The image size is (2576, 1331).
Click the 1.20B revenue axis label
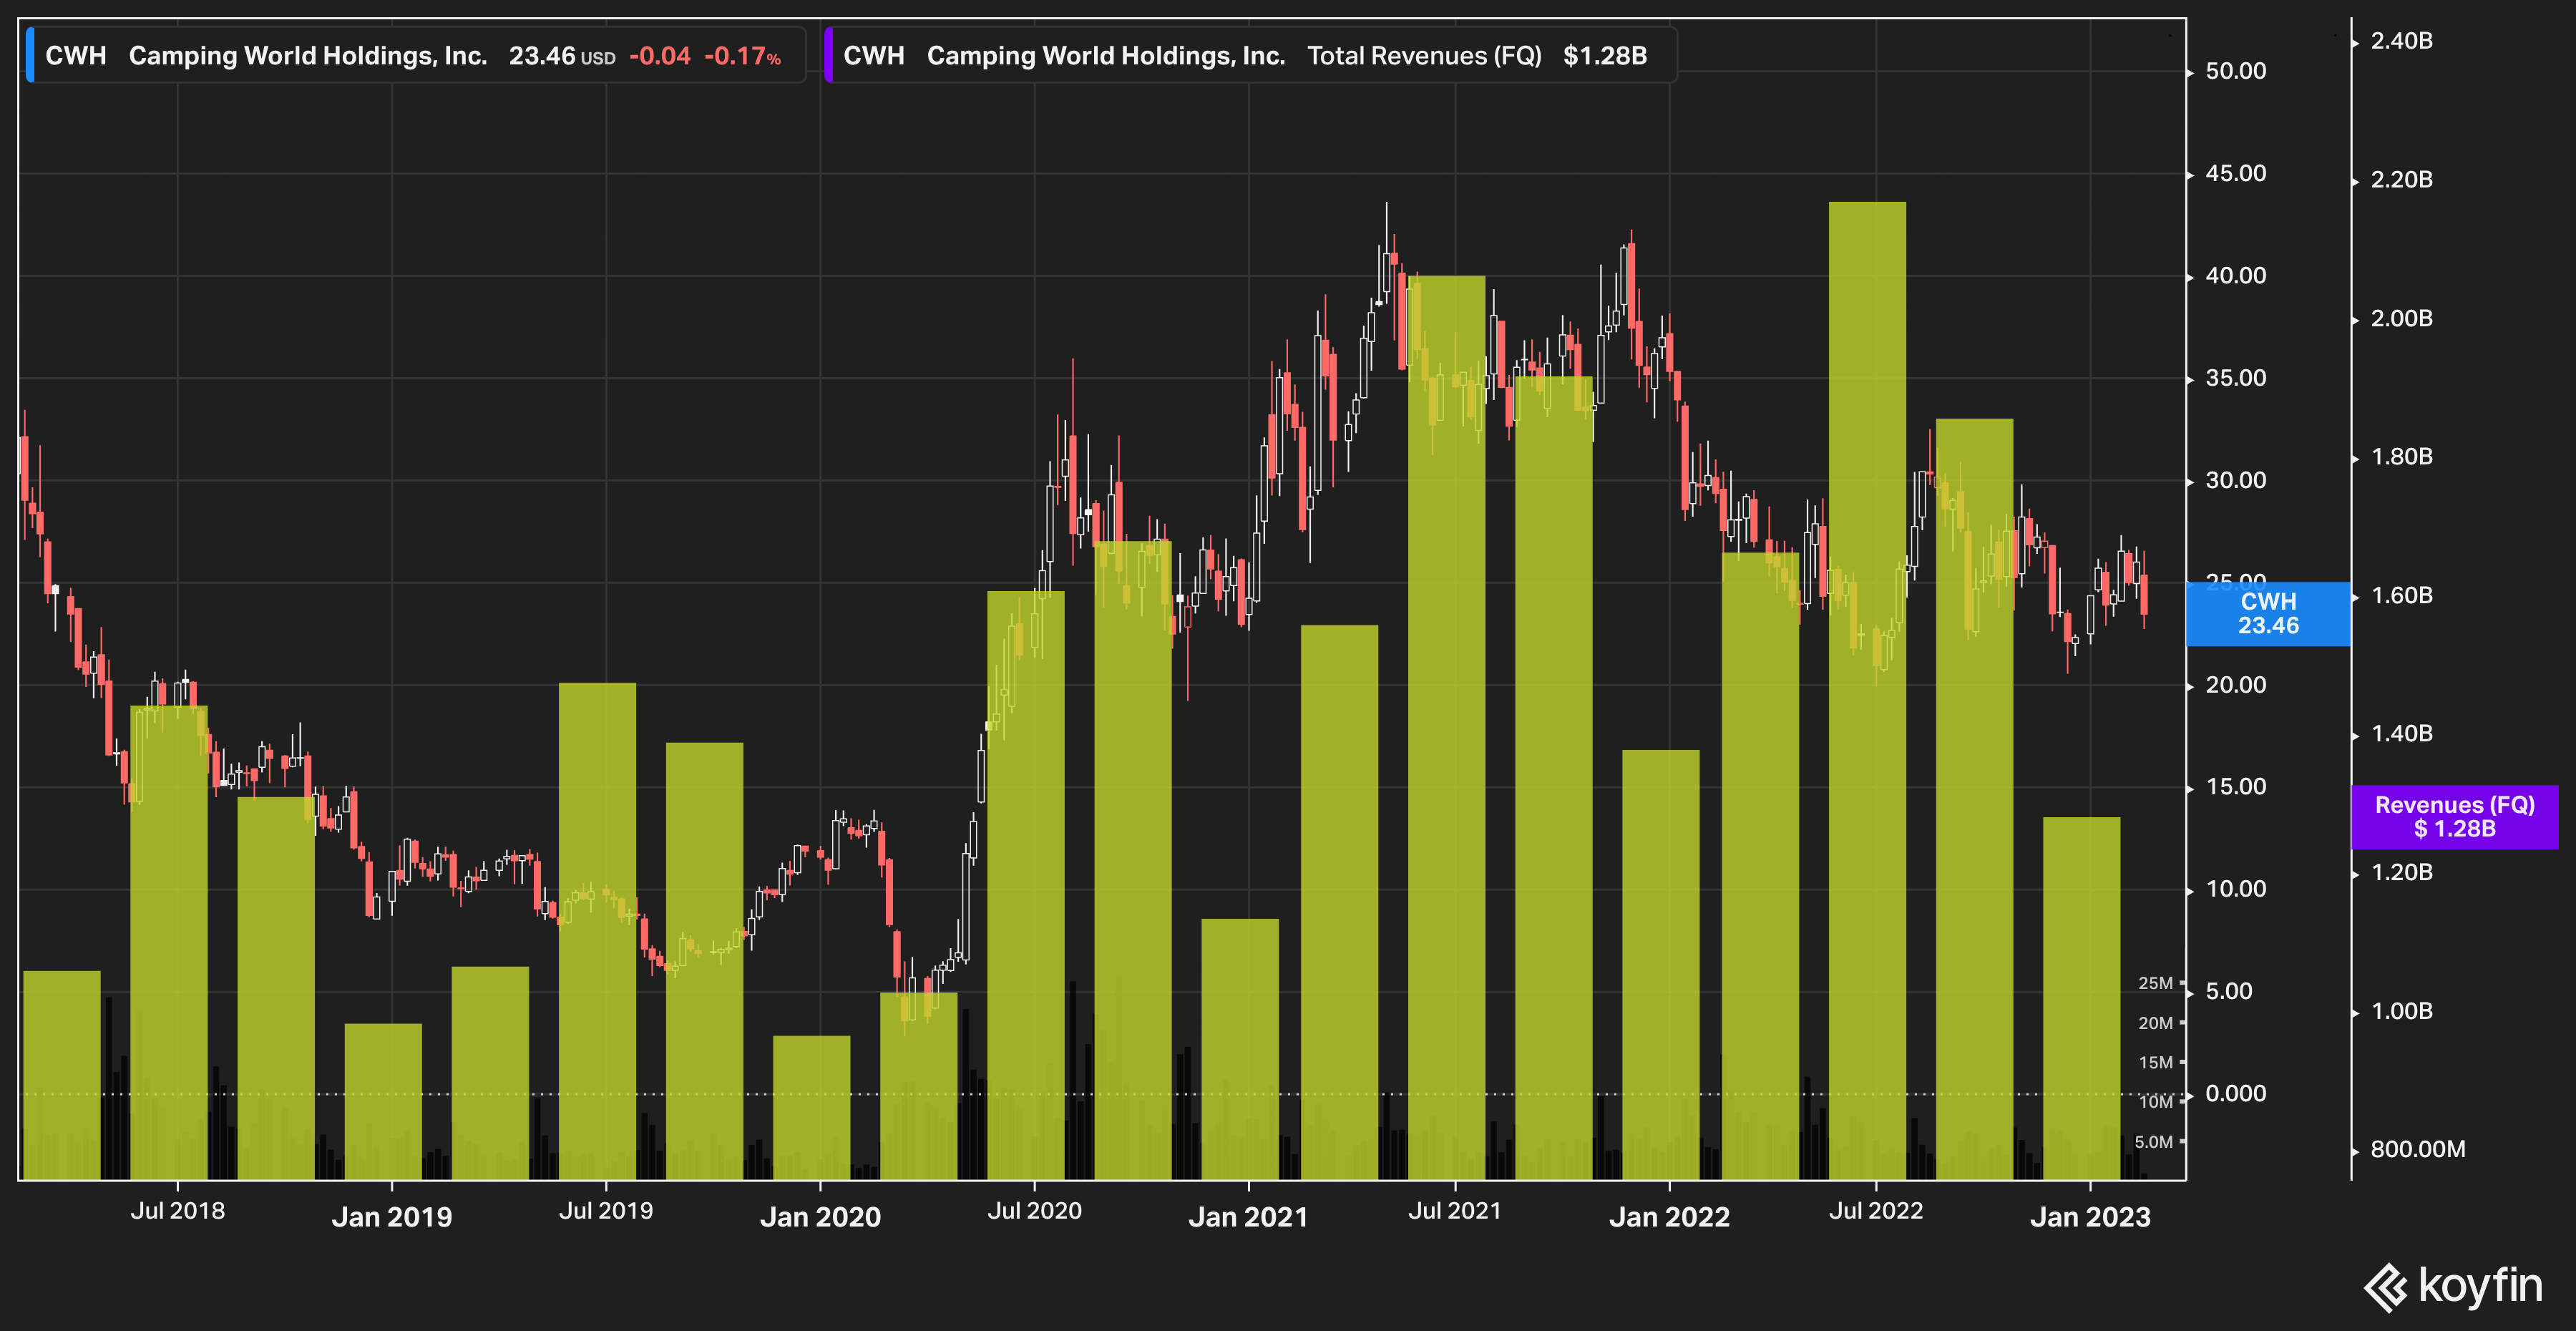coord(2402,873)
